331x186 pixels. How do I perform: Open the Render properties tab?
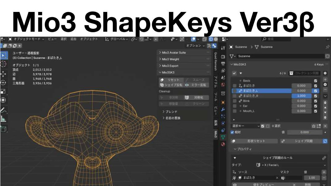(223, 57)
